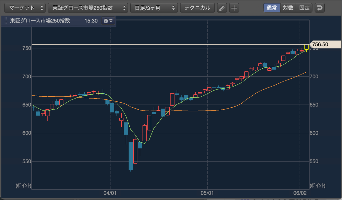Click the white horizontal current price line
The width and height of the screenshot is (342, 200).
[170, 44]
